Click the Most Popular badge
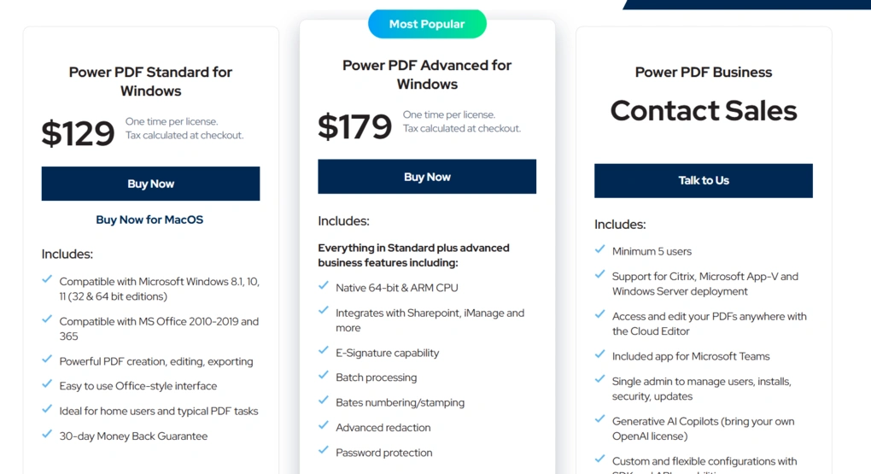The height and width of the screenshot is (474, 871). 427,24
